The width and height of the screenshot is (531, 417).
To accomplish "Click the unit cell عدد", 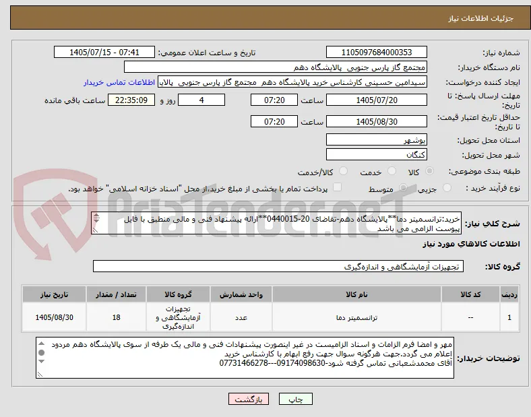I will pos(241,317).
